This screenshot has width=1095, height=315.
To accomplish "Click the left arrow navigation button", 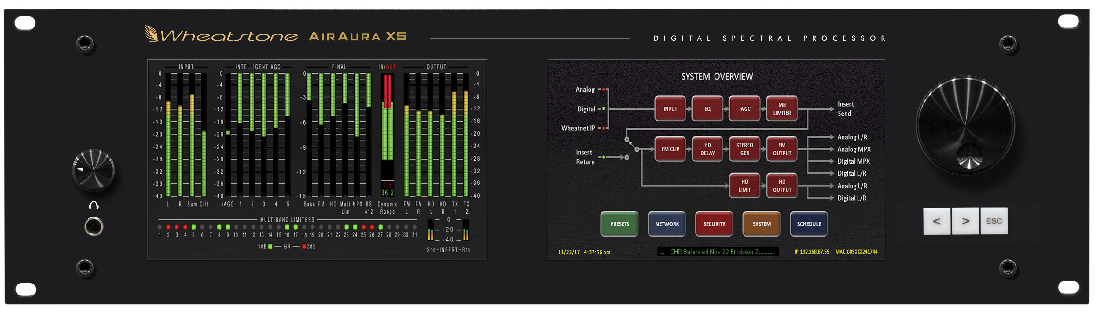I will point(936,221).
